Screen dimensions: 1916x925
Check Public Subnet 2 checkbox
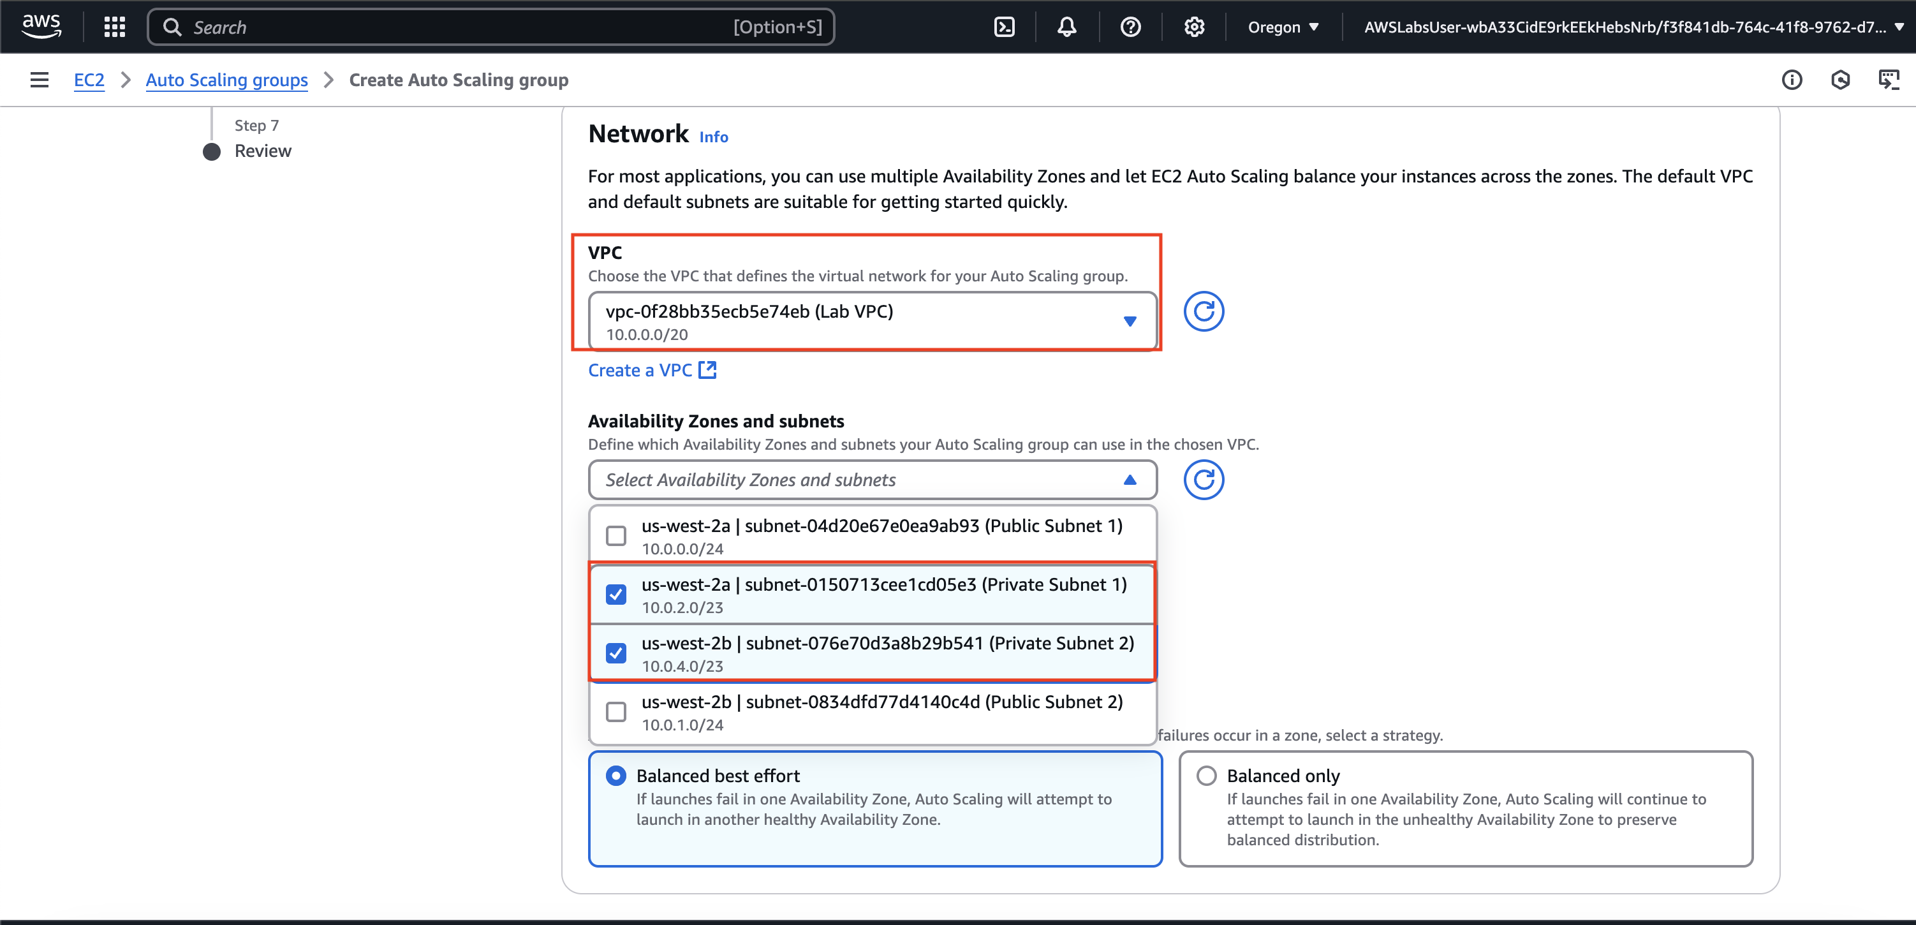coord(616,712)
